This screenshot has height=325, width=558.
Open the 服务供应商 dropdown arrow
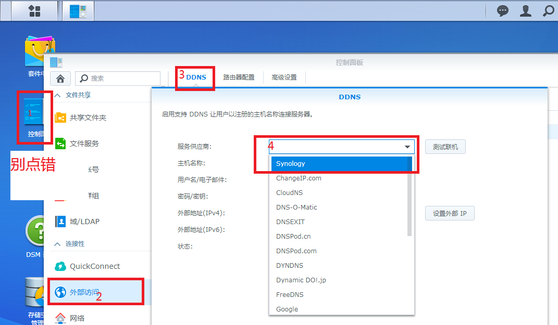(407, 147)
